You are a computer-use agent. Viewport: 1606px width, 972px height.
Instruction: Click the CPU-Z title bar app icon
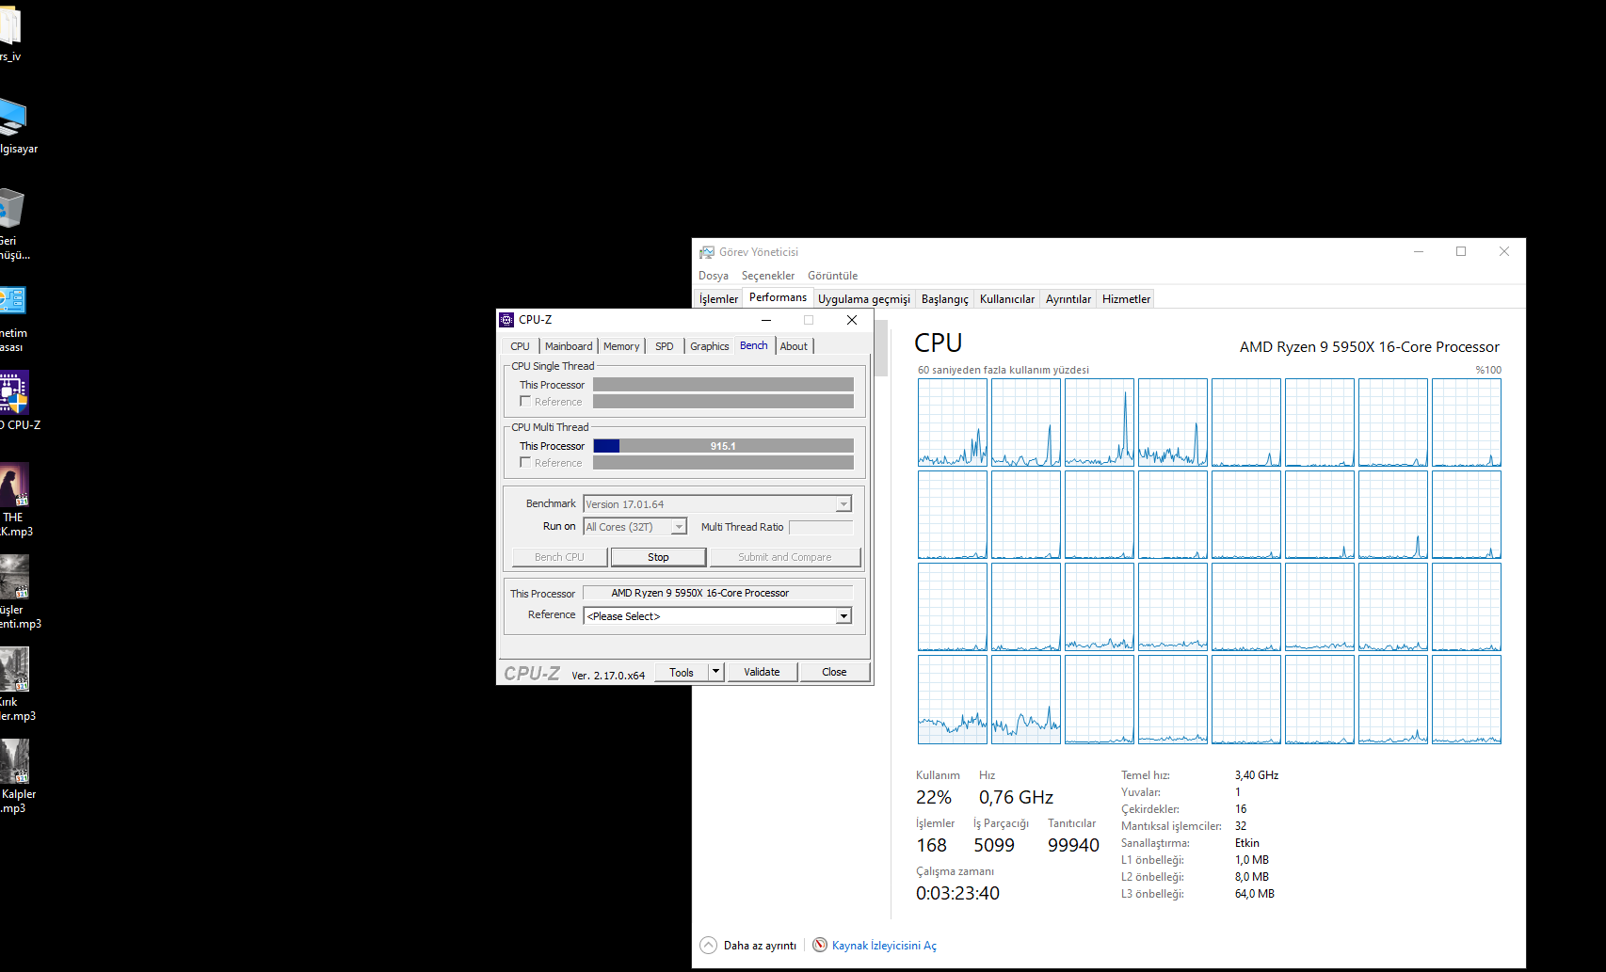[x=506, y=320]
